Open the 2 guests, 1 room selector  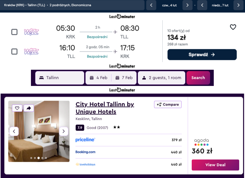(x=162, y=78)
